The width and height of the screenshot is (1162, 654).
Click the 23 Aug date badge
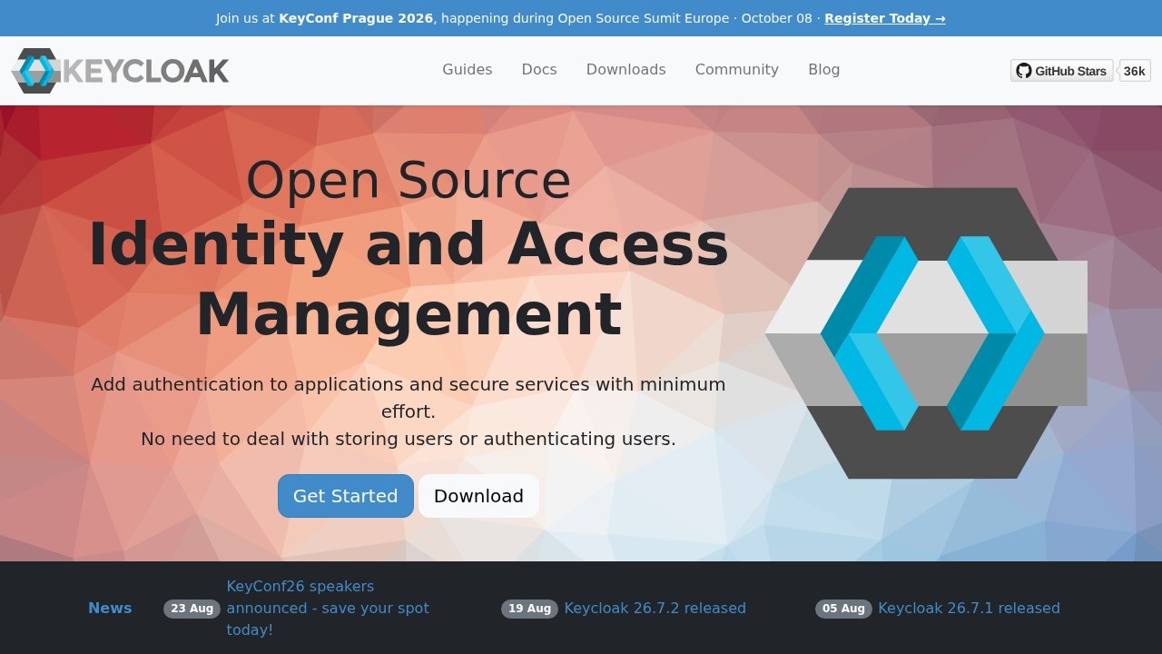click(192, 609)
